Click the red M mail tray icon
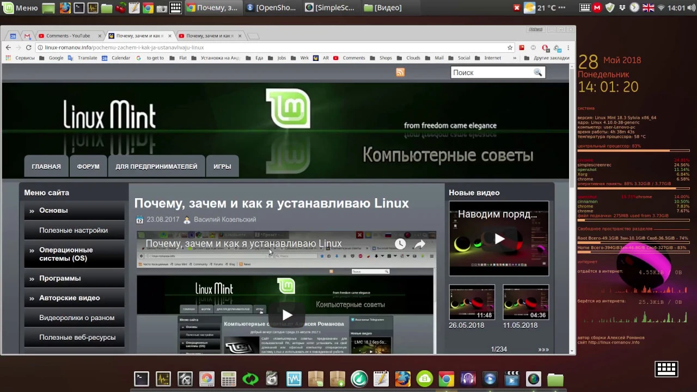Image resolution: width=697 pixels, height=392 pixels. click(x=597, y=8)
